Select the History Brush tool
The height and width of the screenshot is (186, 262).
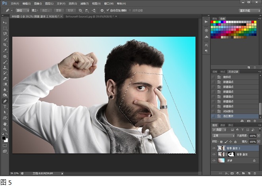(5, 73)
